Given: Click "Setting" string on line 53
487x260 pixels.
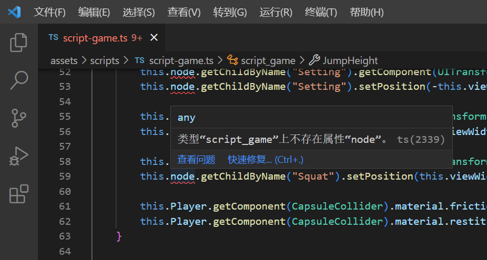Looking at the screenshot, I should coord(319,87).
